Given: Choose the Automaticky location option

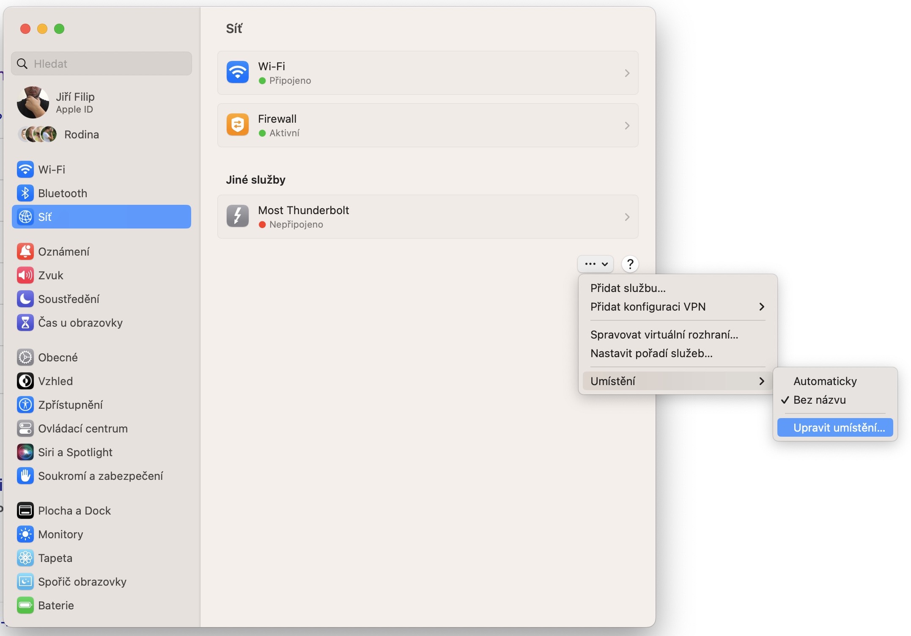Looking at the screenshot, I should coord(824,381).
